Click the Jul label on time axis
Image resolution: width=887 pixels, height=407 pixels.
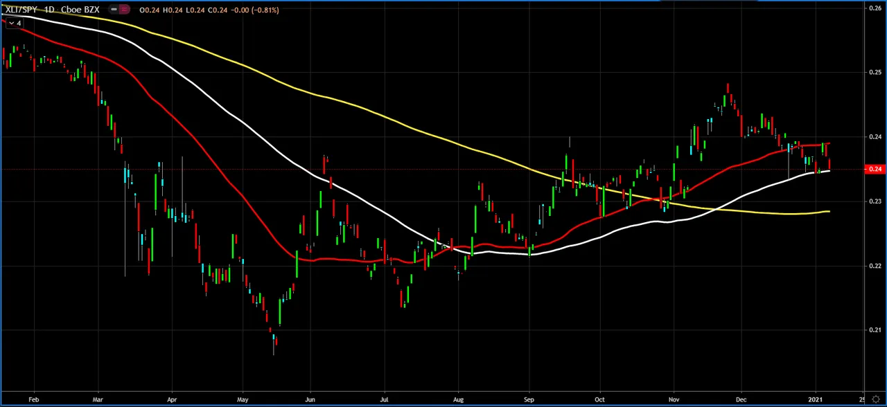pyautogui.click(x=384, y=399)
